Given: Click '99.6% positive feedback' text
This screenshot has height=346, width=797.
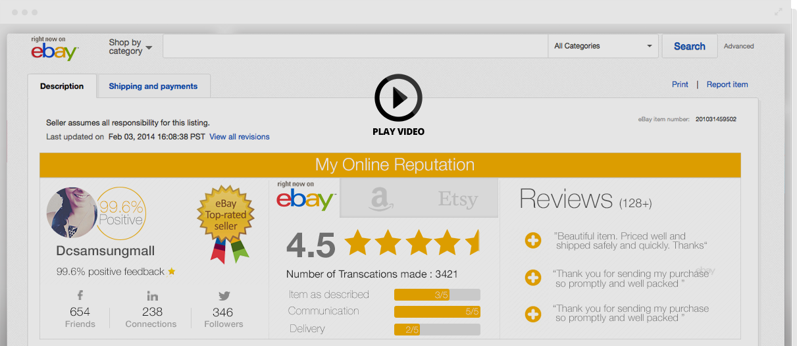Looking at the screenshot, I should [x=111, y=271].
